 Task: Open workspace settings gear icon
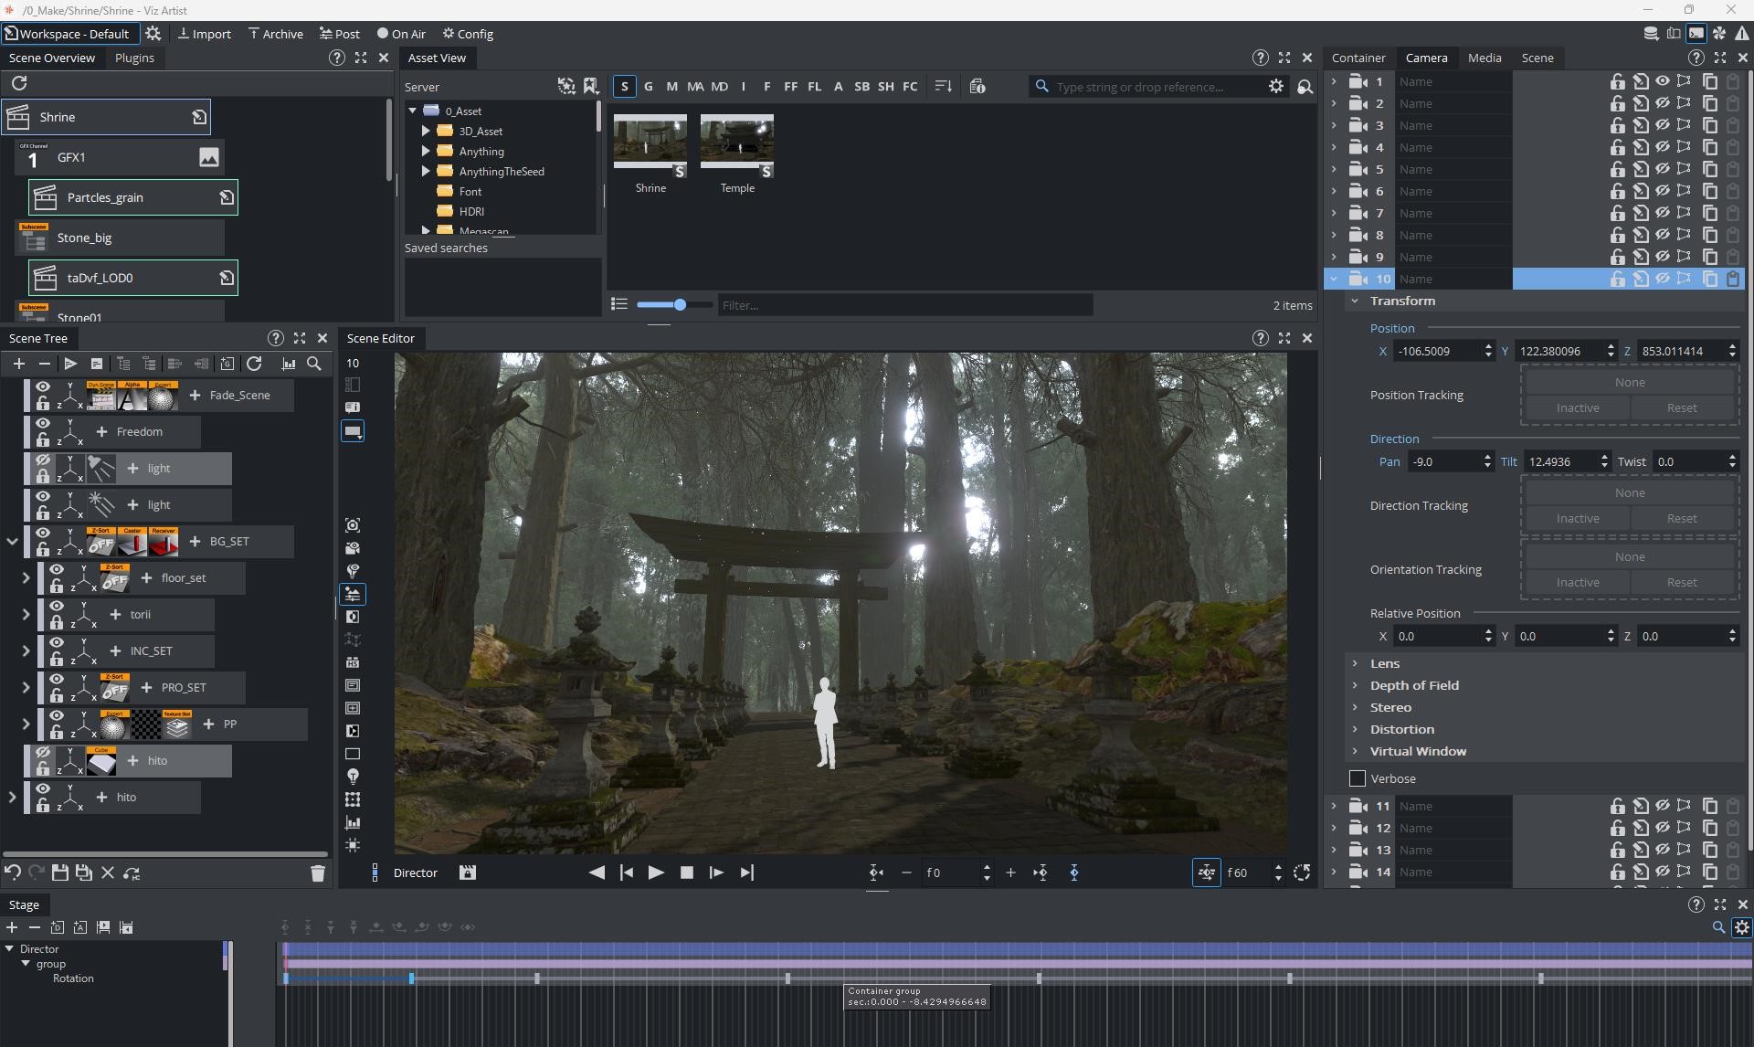point(153,34)
